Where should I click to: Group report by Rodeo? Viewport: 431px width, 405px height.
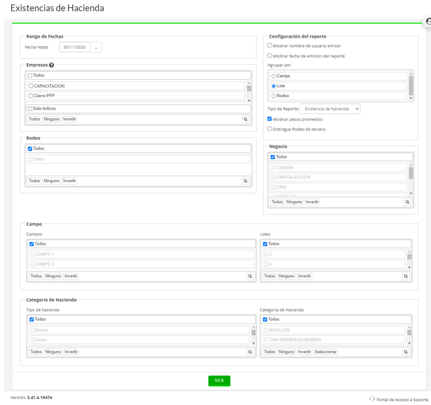[273, 96]
